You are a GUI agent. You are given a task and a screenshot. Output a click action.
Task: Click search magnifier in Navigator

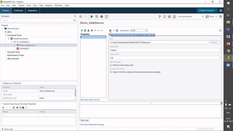point(74,20)
